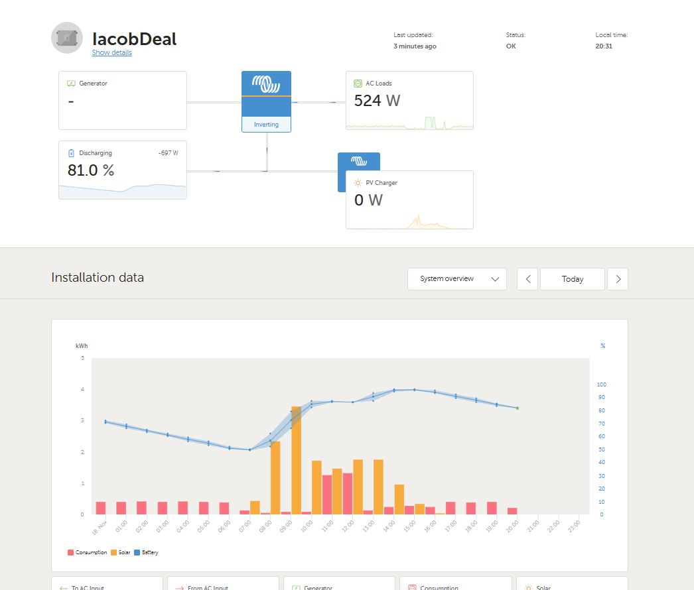
Task: Click the Inverting status label
Action: coord(266,125)
